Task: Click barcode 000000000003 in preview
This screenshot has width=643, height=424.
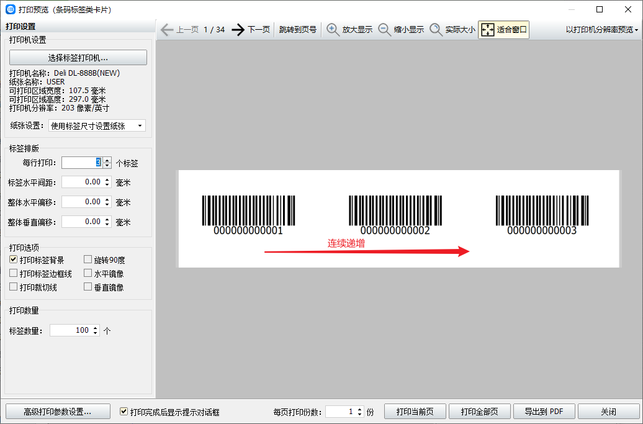Action: pos(542,215)
